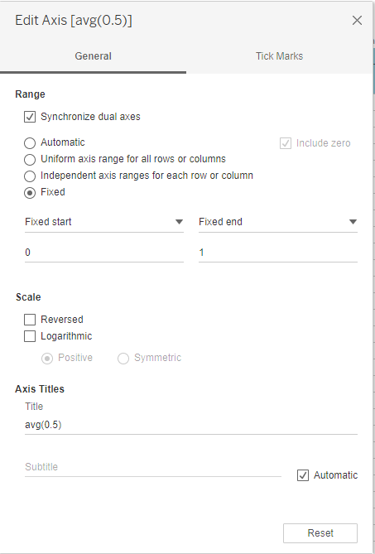Select the Positive log option
Screen dimensions: 375x554
pyautogui.click(x=47, y=358)
